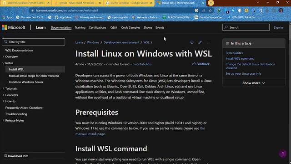Jump to Prerequisites in article outline

(x=234, y=53)
